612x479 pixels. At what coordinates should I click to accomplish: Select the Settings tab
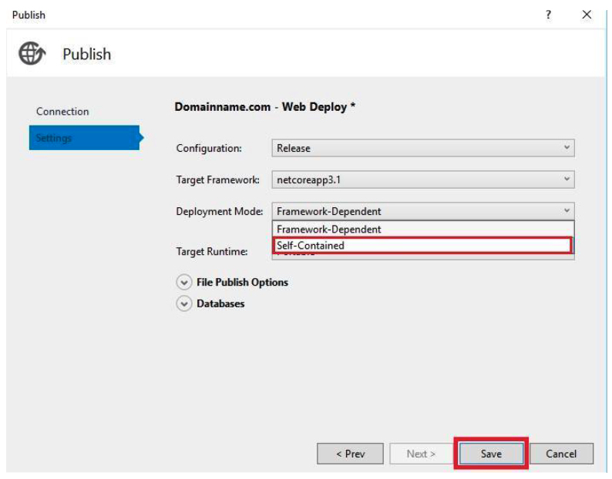pos(84,138)
